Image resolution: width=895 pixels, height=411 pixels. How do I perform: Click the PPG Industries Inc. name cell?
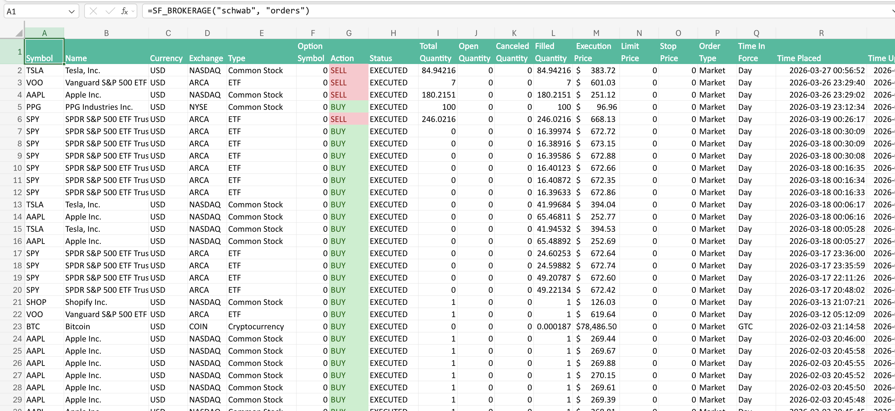click(x=106, y=107)
